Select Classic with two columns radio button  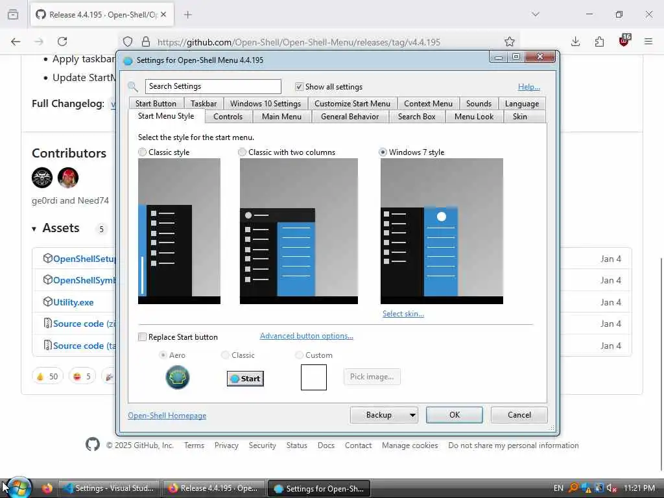pyautogui.click(x=243, y=152)
